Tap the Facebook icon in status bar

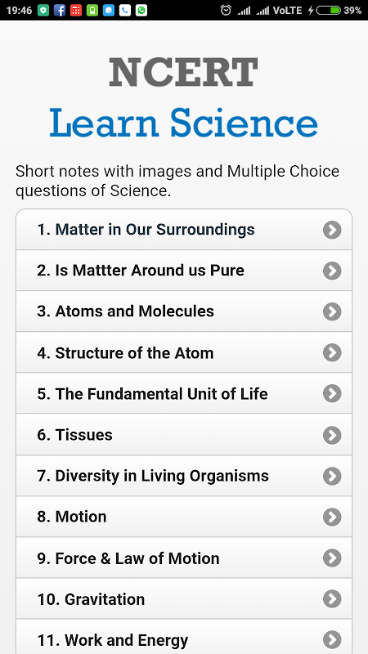60,11
